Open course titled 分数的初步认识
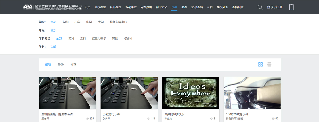Viewport: 319px width, 122px height. (x=174, y=114)
